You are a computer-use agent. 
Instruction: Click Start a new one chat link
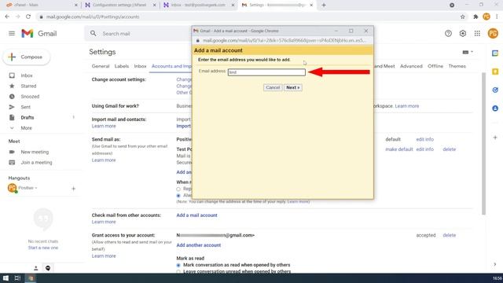coord(43,248)
